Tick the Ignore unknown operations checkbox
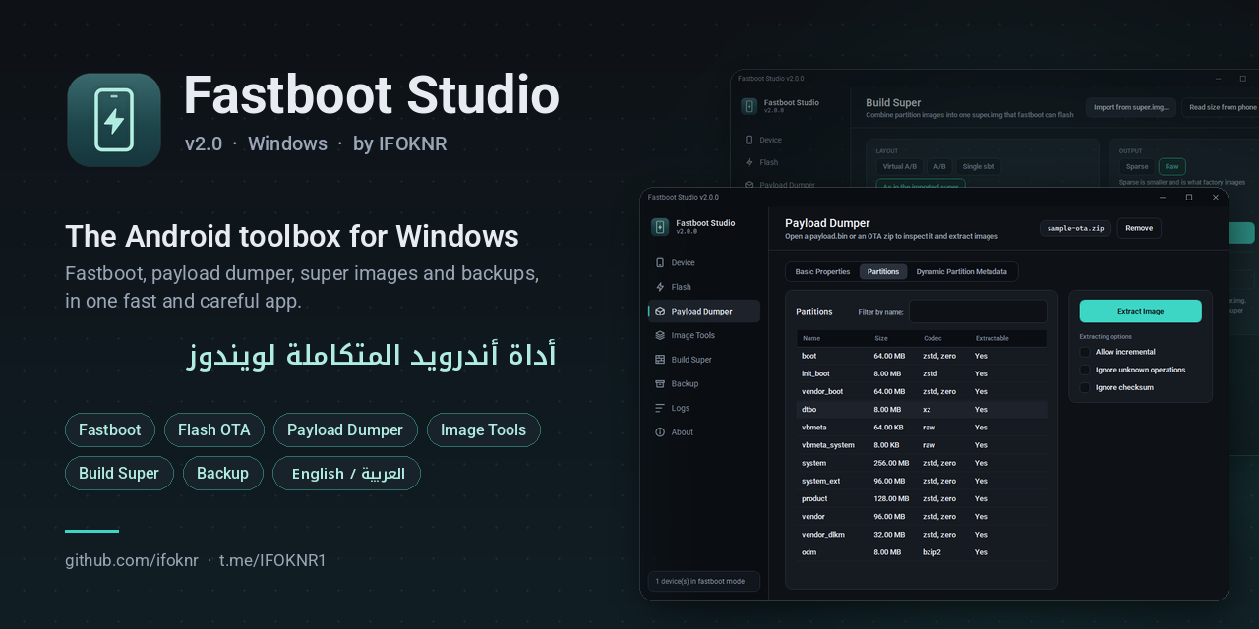This screenshot has height=629, width=1259. coord(1085,370)
